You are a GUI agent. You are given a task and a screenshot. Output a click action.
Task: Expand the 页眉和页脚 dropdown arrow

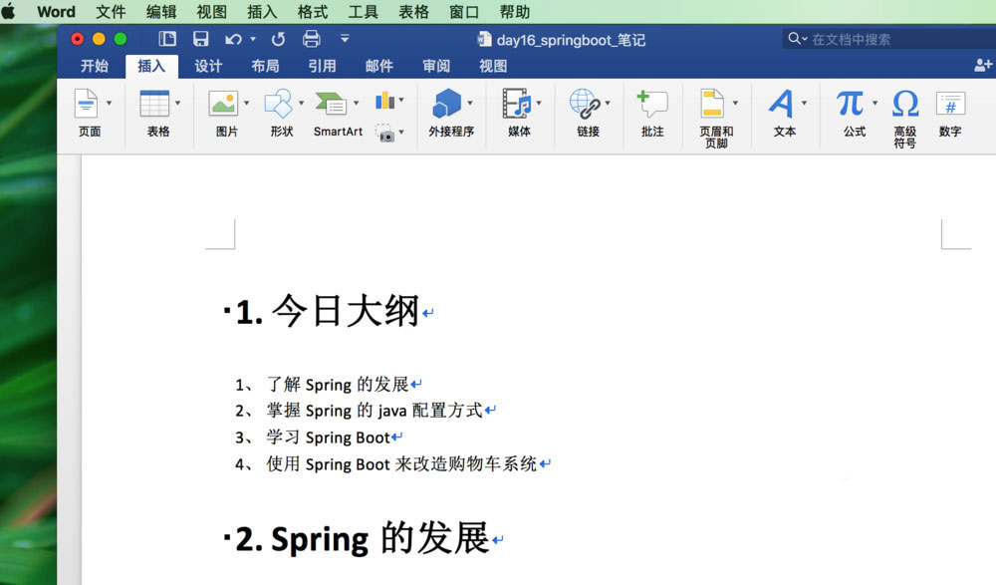point(736,103)
